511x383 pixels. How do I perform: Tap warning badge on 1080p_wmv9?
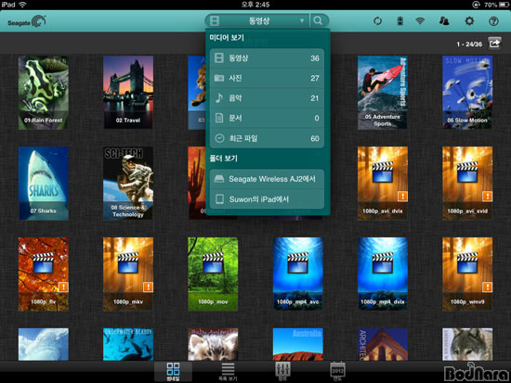pos(487,287)
